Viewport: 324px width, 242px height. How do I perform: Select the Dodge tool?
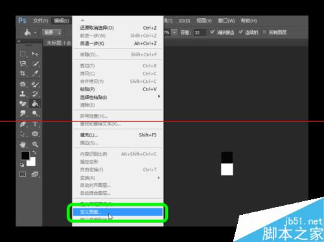pos(35,113)
